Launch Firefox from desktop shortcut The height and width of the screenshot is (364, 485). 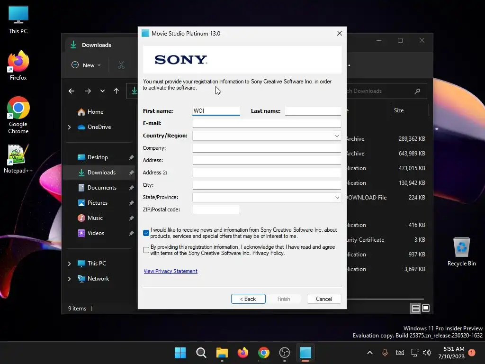tap(18, 65)
